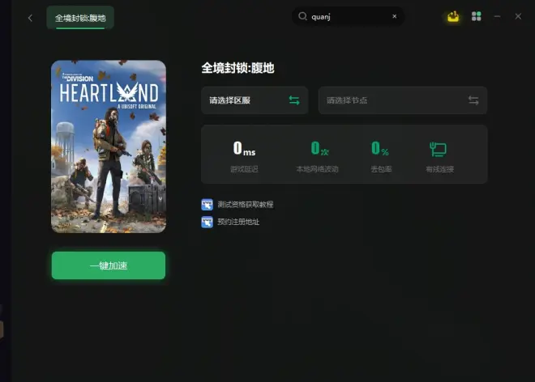The image size is (535, 382).
Task: Minimize the accelerator window
Action: [x=497, y=16]
